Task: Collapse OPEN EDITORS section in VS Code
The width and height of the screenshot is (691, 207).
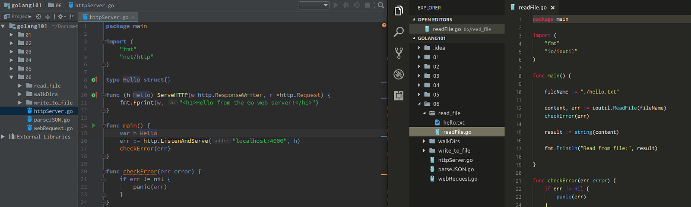Action: pos(414,19)
